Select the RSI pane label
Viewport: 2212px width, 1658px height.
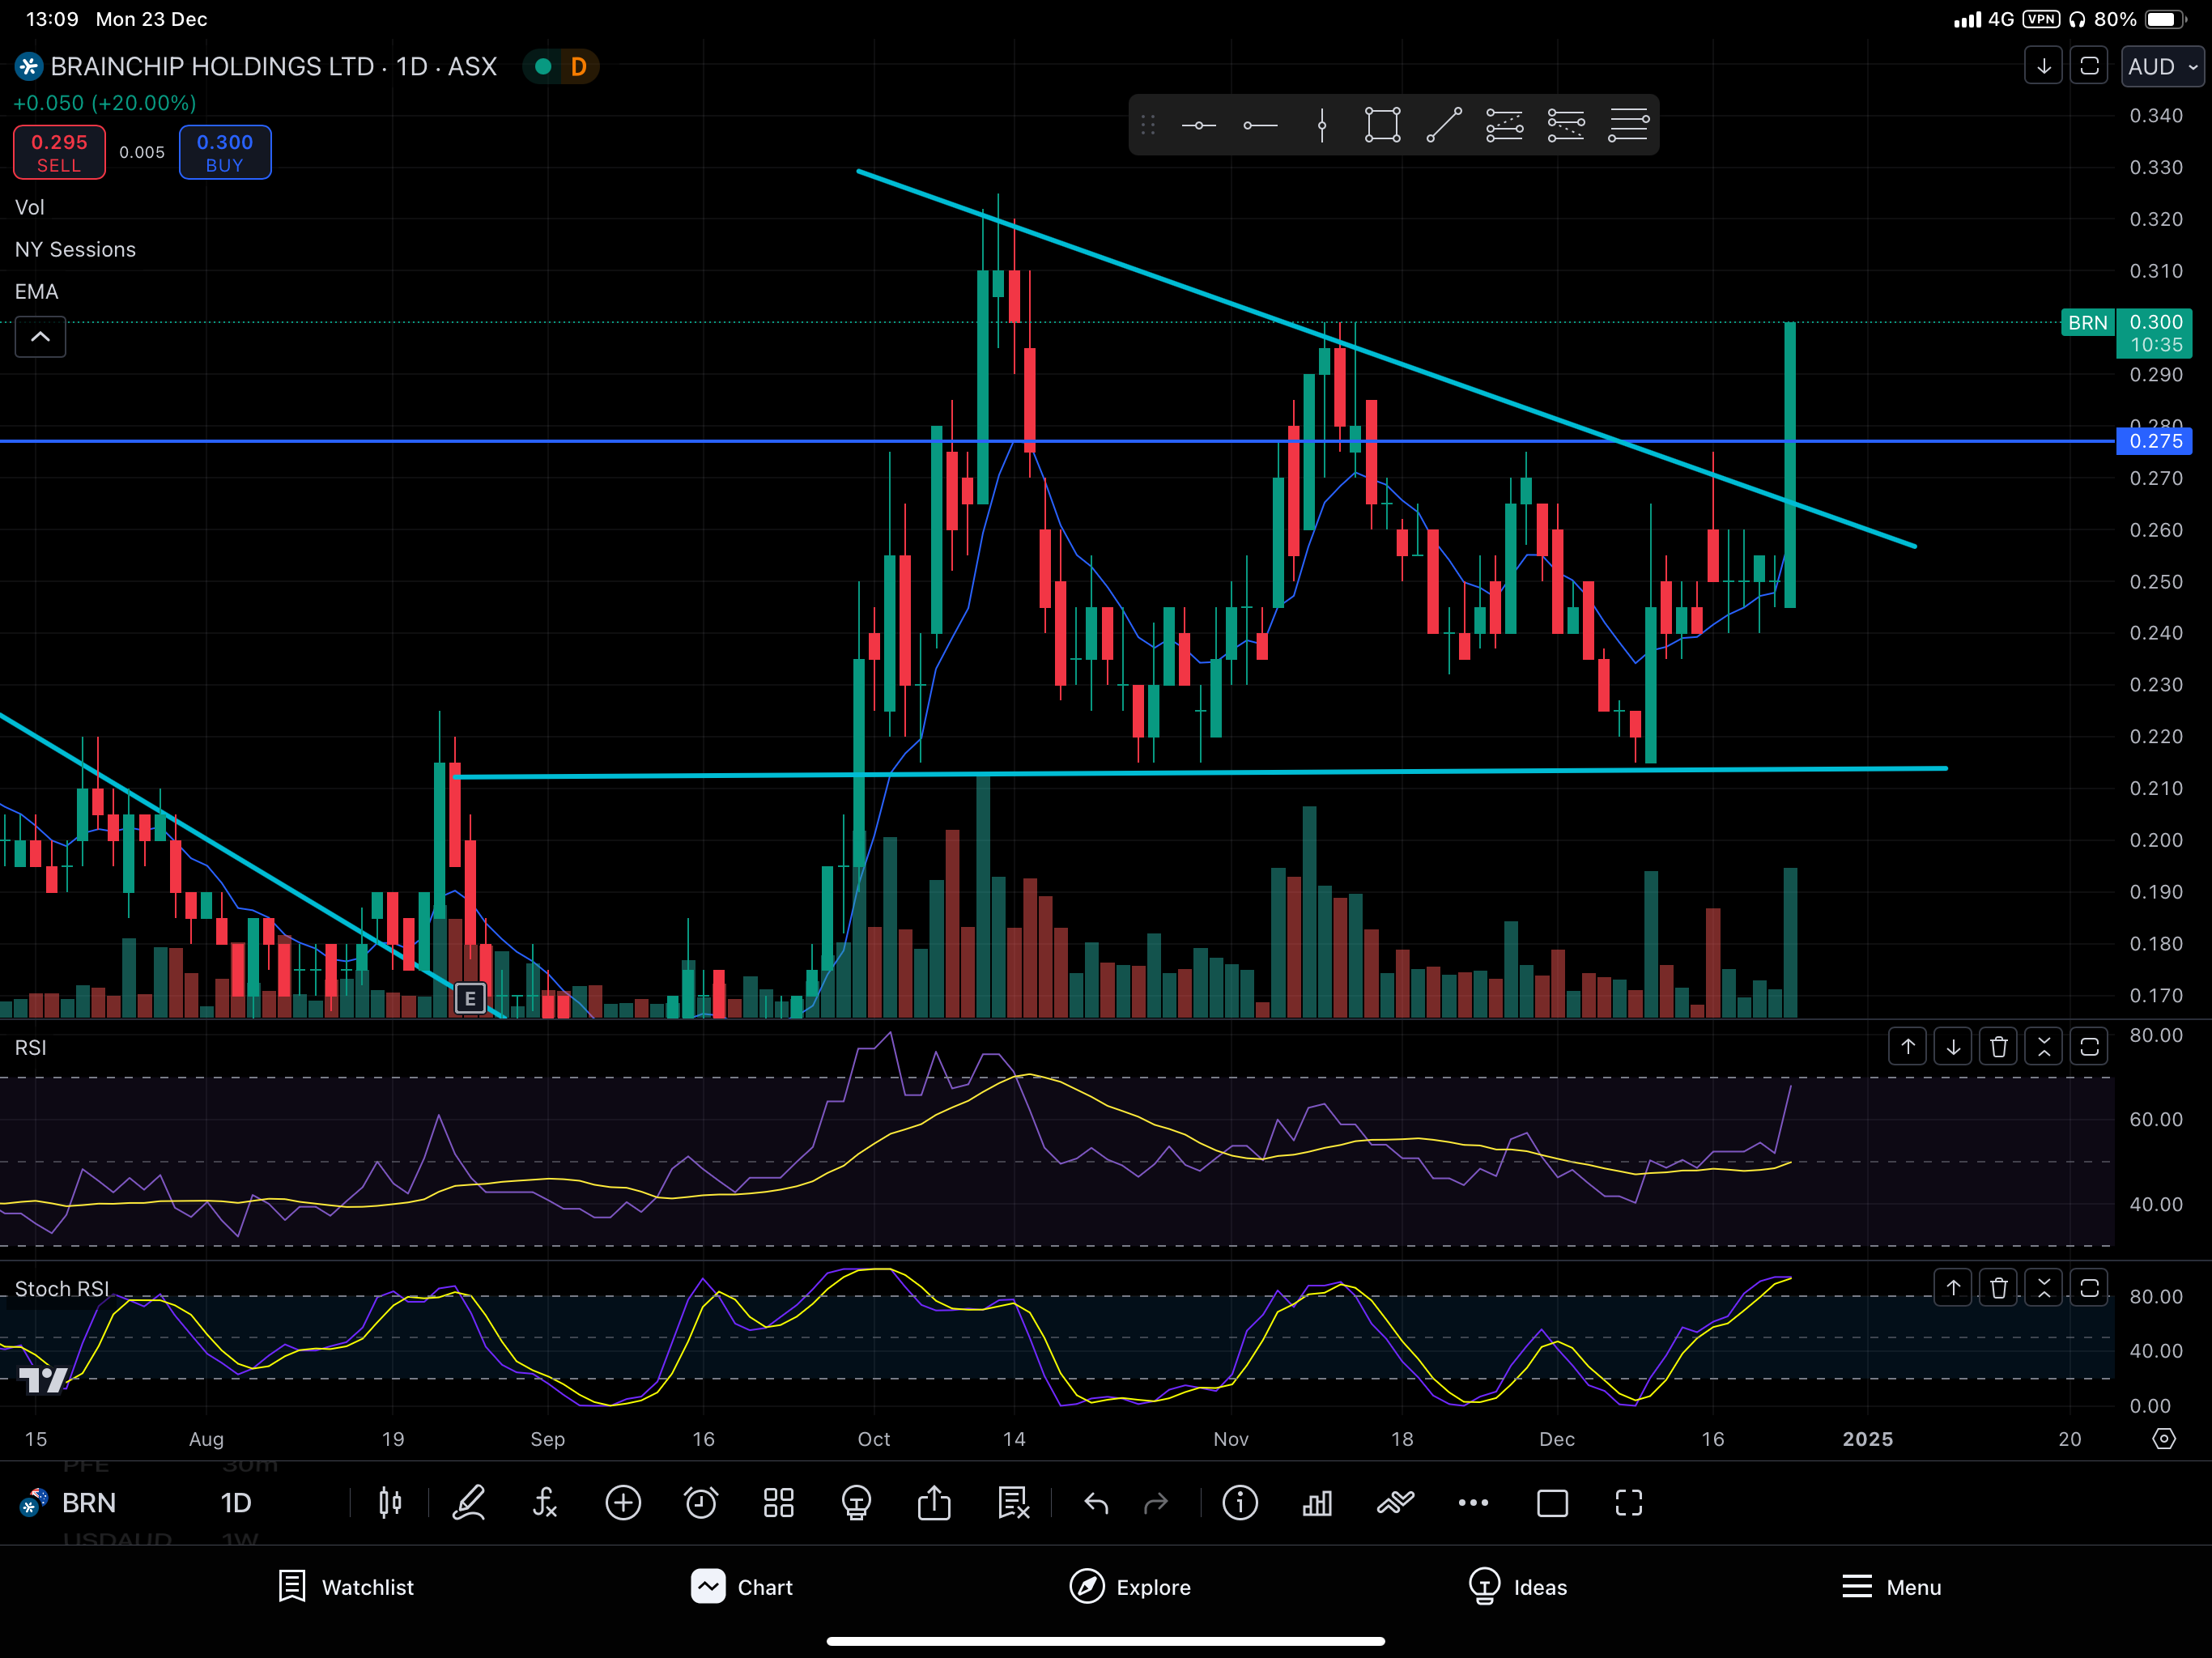[x=31, y=1047]
